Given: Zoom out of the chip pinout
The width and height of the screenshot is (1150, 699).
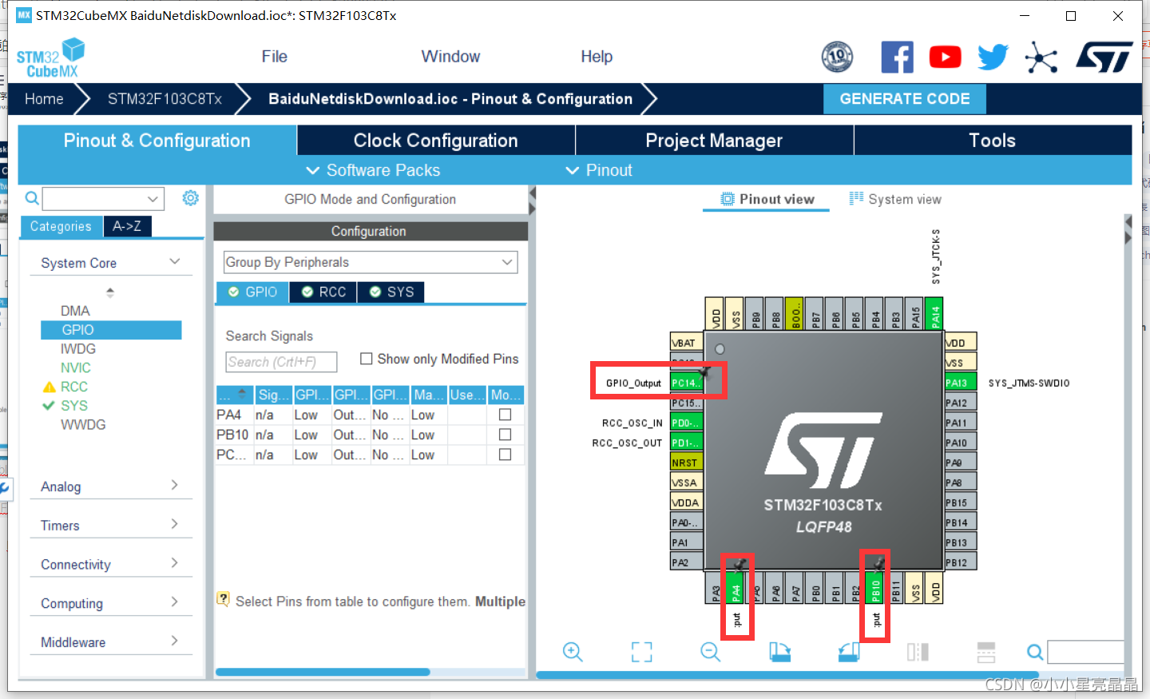Looking at the screenshot, I should click(711, 652).
